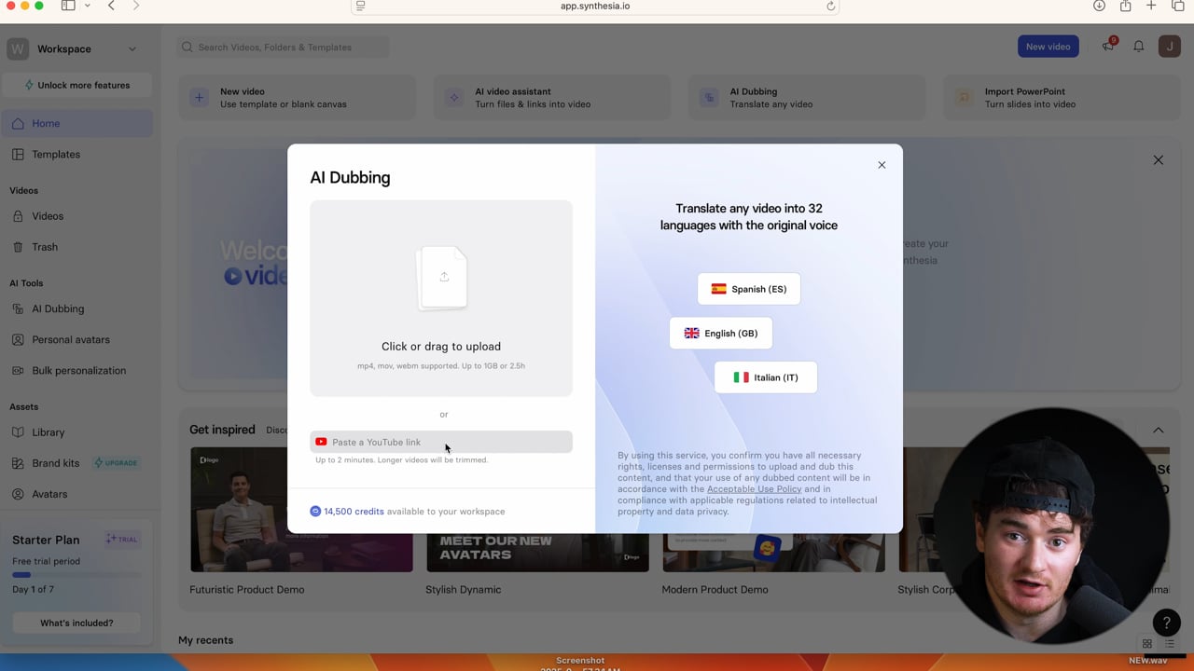Open Avatars in the sidebar

pyautogui.click(x=77, y=494)
